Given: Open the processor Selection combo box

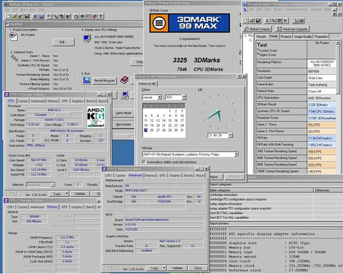Looking at the screenshot, I should tap(41, 185).
